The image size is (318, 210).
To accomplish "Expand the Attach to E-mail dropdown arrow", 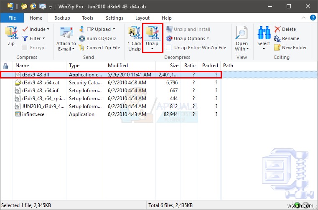I will [73, 49].
